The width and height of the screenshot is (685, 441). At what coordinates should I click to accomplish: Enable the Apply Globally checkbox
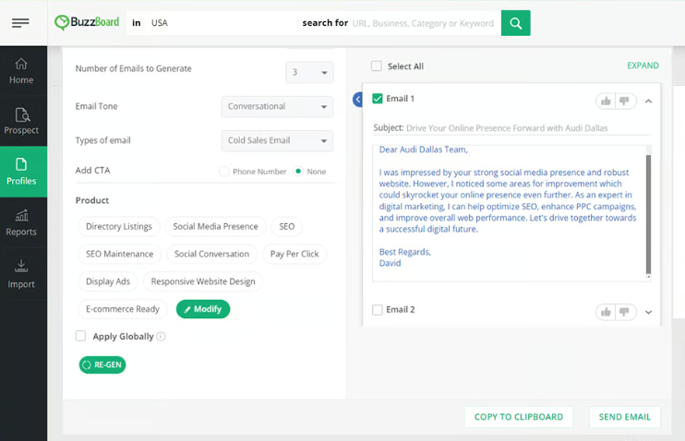click(81, 336)
